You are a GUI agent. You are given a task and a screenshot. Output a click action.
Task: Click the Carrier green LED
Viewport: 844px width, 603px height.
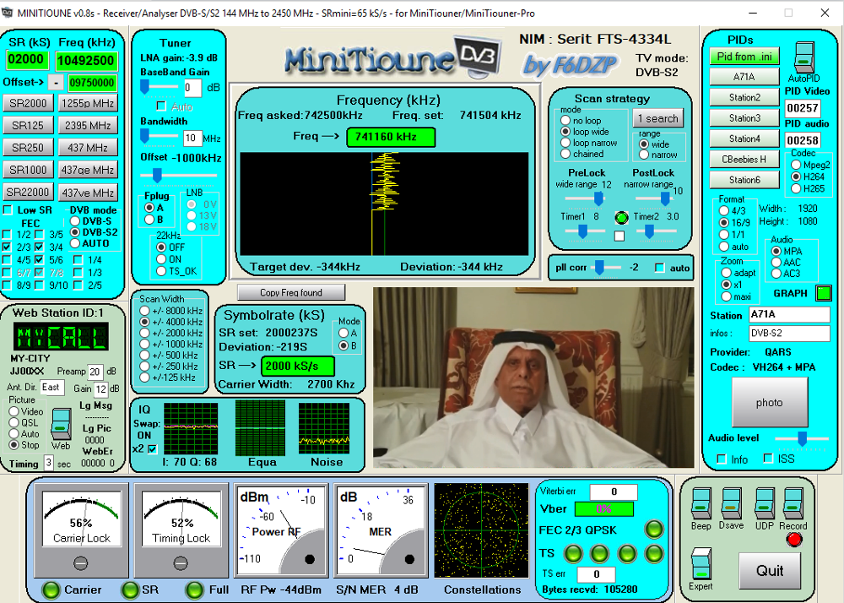tap(51, 590)
